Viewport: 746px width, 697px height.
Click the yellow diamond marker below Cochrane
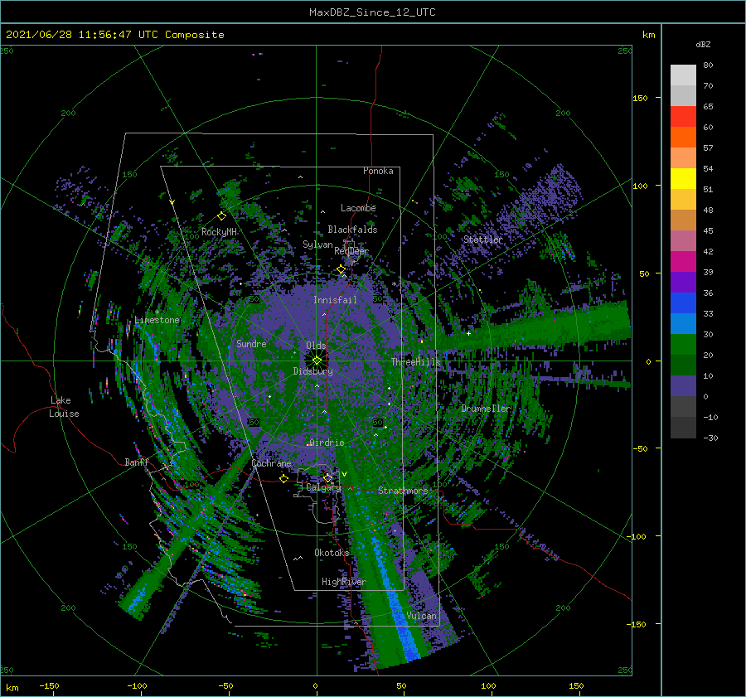284,479
